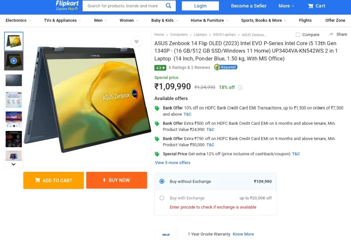Click the 4.3 star rating badge

[x=160, y=68]
